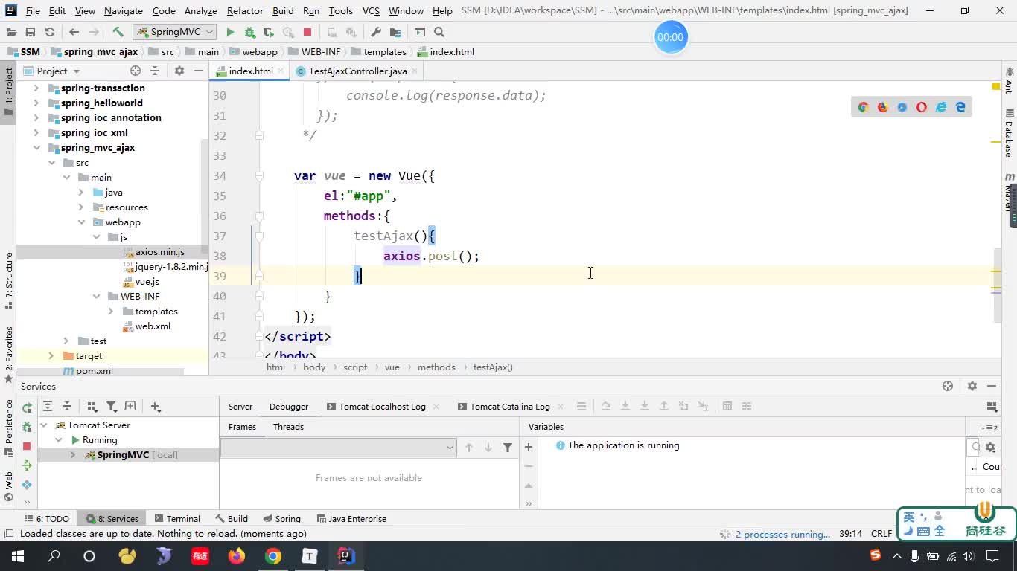Hide the Project panel with minus icon
Image resolution: width=1017 pixels, height=571 pixels.
(199, 71)
